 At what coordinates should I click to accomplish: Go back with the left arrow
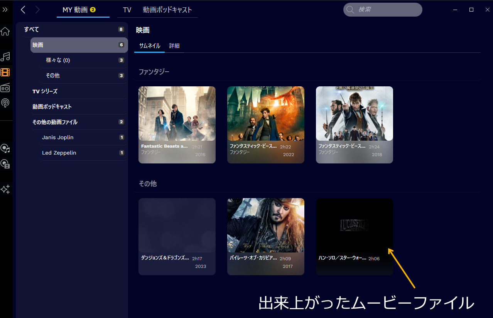click(x=23, y=10)
